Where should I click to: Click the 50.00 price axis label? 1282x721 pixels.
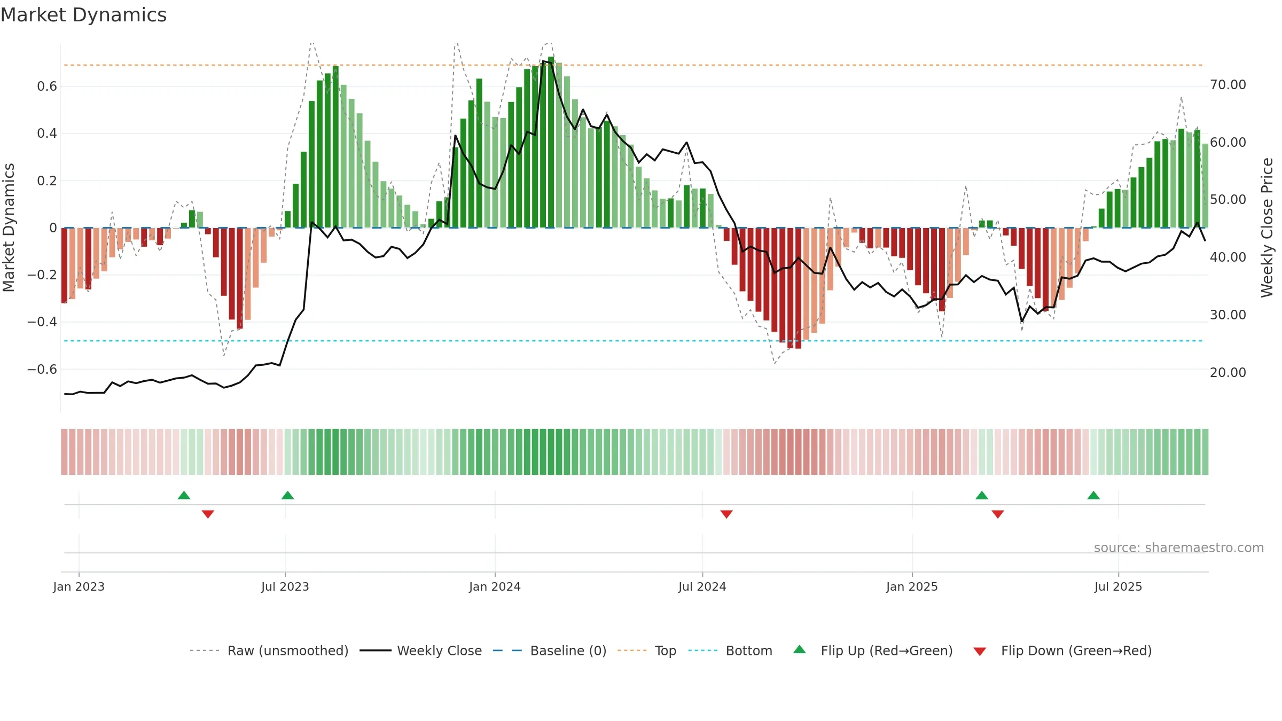[x=1228, y=199]
